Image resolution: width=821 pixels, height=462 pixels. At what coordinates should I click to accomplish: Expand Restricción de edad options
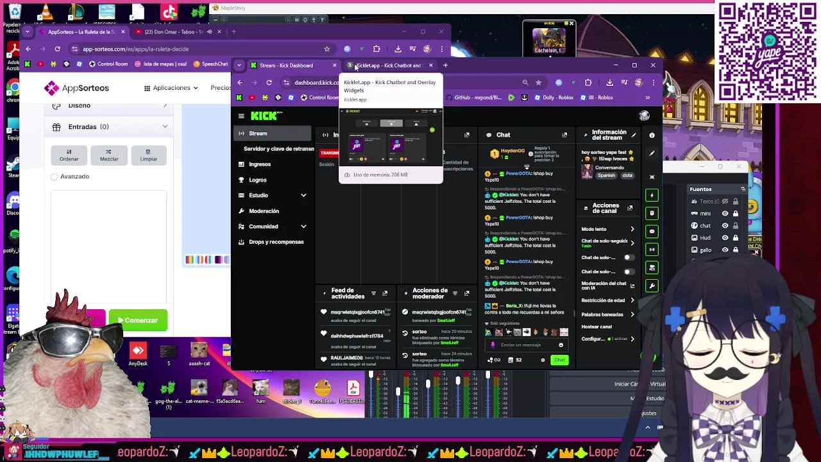coord(632,300)
